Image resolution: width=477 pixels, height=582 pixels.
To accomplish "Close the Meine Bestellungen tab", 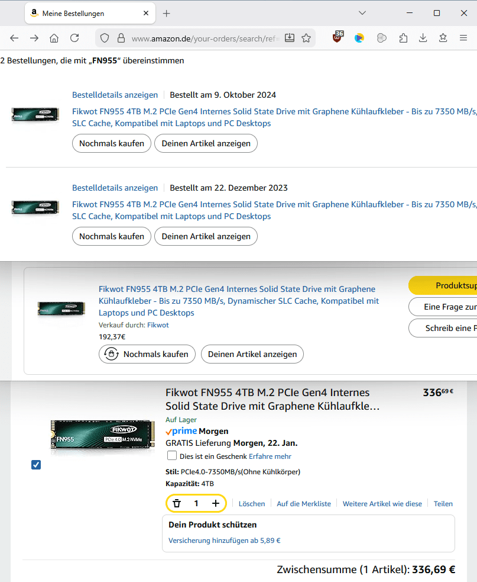I will (146, 13).
